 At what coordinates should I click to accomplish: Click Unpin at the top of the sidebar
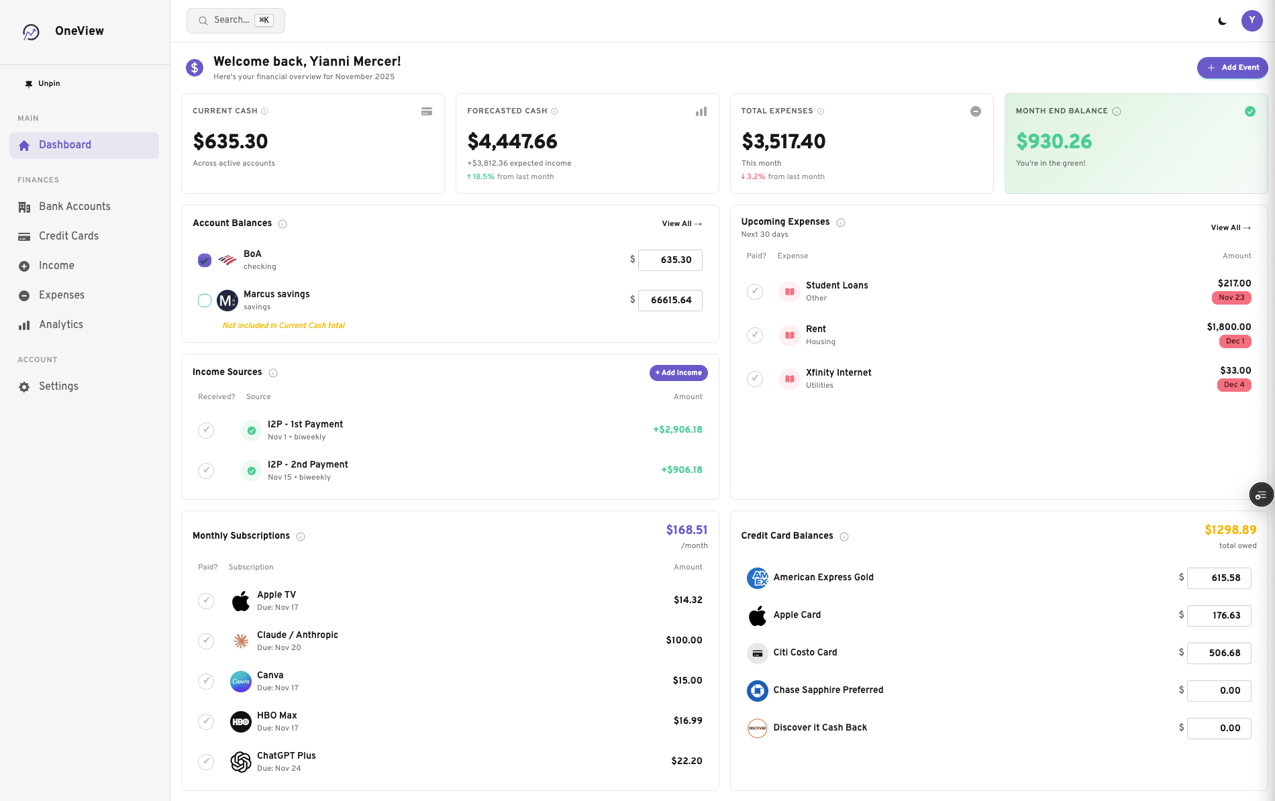click(47, 83)
